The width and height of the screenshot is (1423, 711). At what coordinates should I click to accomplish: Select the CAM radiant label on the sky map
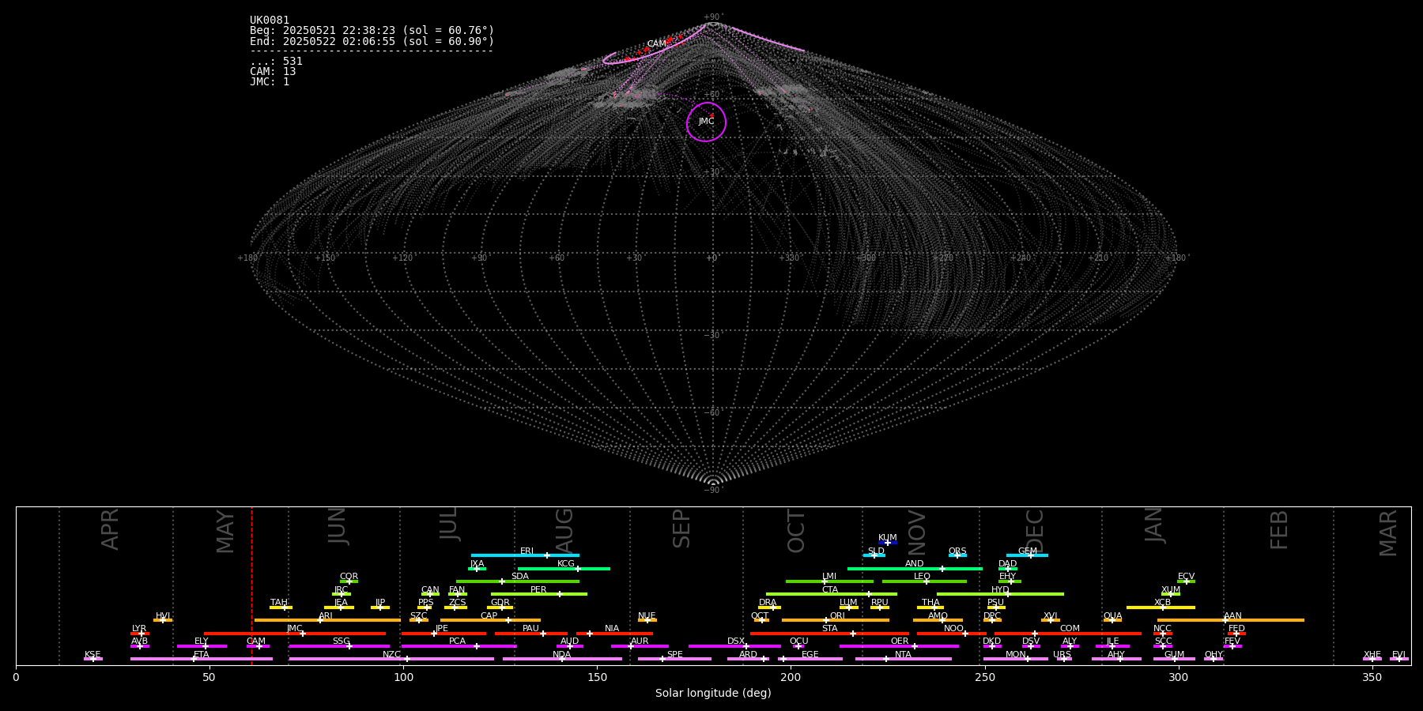point(656,44)
